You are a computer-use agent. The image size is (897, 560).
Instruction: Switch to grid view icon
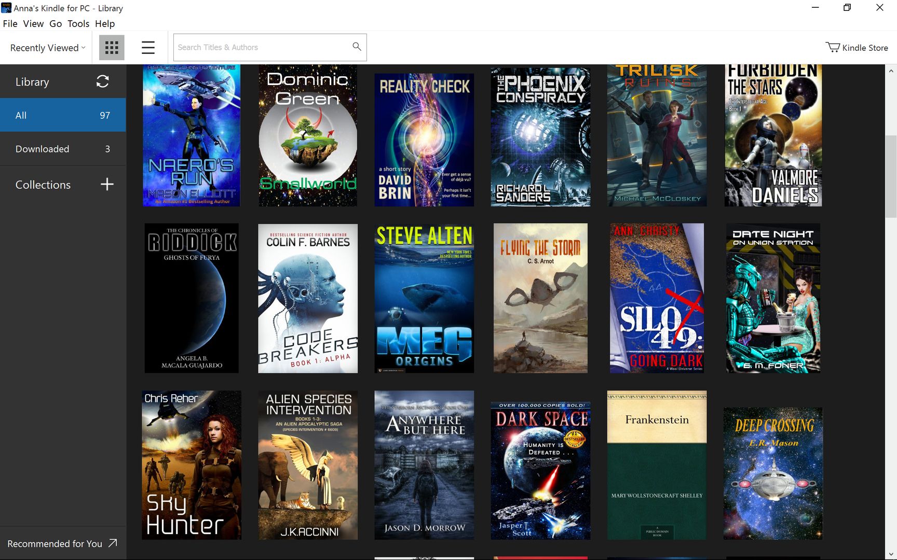[x=112, y=48]
